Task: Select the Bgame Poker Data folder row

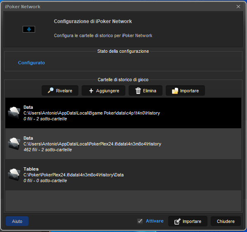Action: [123, 113]
